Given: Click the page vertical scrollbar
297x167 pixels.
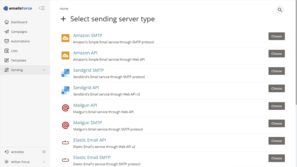Looking at the screenshot, I should (x=296, y=60).
